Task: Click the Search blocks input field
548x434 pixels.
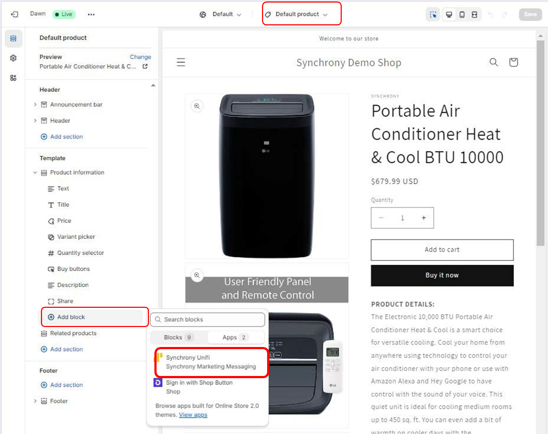Action: pyautogui.click(x=208, y=319)
